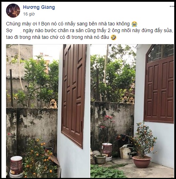Click the crying face emoji
The image size is (176, 179).
[x=134, y=24]
